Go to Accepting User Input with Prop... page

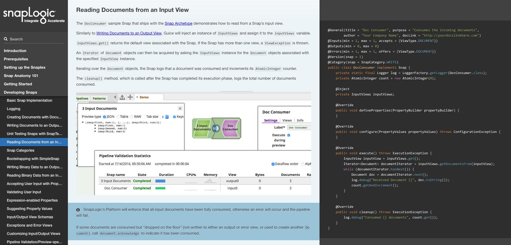point(34,184)
